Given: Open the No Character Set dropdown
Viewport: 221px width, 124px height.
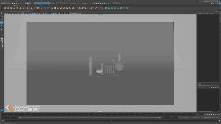Looking at the screenshot, I should (185, 117).
